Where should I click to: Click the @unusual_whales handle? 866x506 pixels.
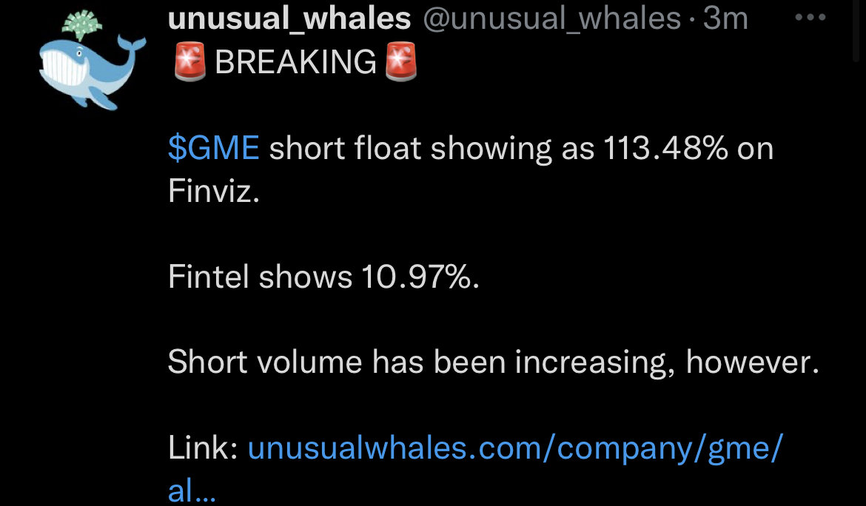tap(551, 18)
